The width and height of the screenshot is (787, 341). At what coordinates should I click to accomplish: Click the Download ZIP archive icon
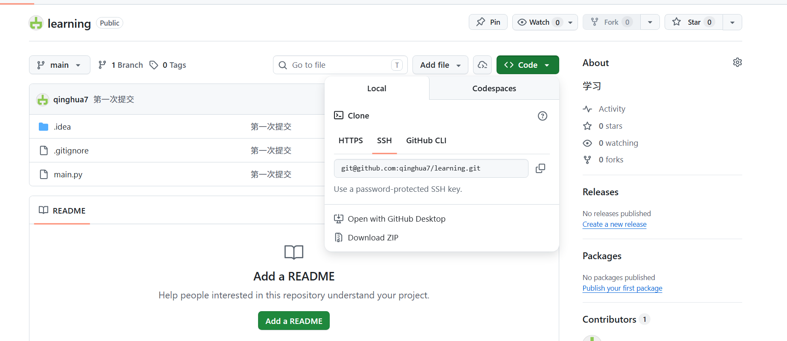(339, 237)
